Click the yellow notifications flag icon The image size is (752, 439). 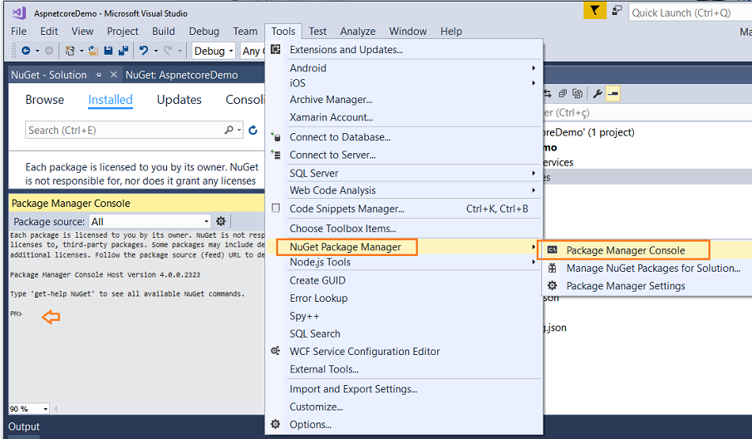[x=595, y=10]
